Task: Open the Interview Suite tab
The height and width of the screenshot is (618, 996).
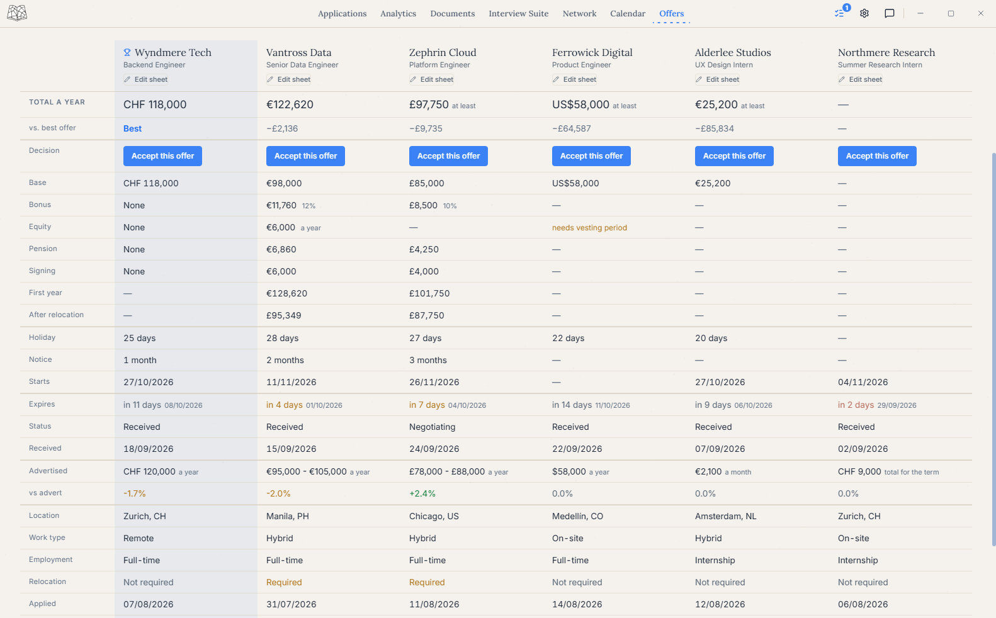Action: 519,13
